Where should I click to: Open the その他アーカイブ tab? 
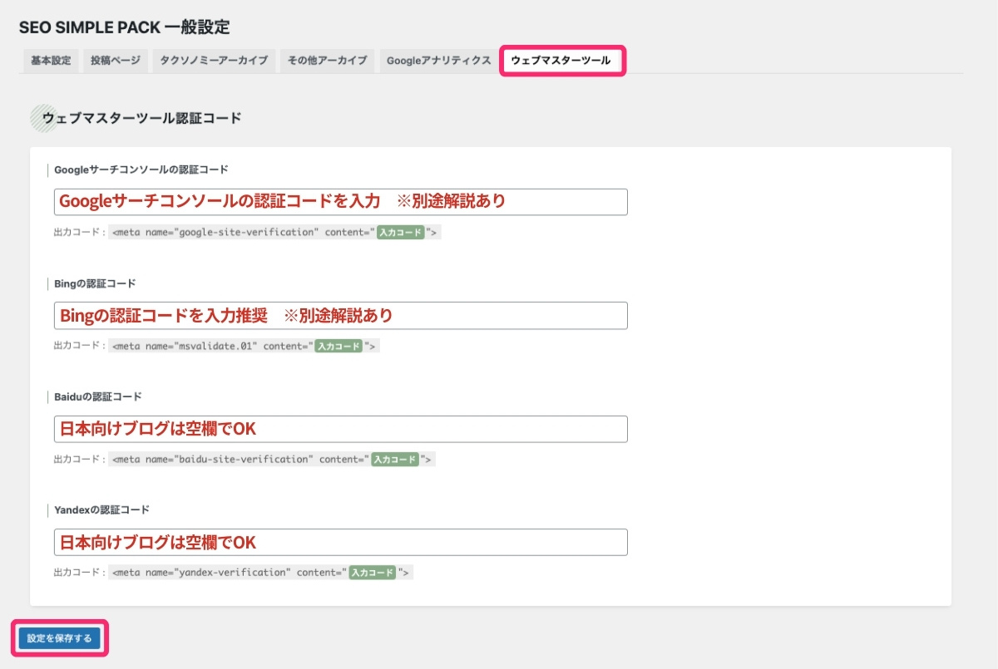pyautogui.click(x=327, y=60)
